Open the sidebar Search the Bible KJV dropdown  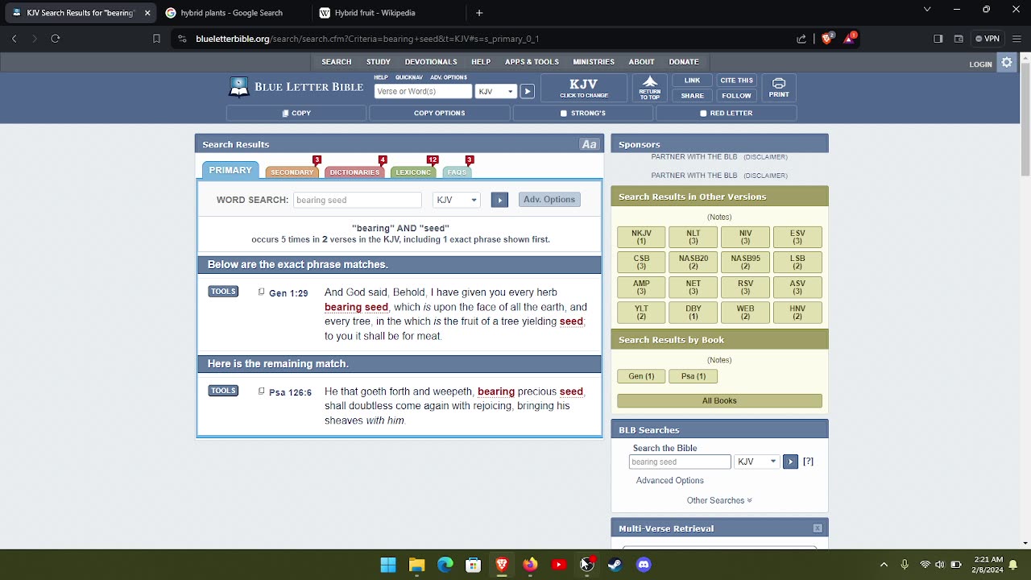(757, 462)
